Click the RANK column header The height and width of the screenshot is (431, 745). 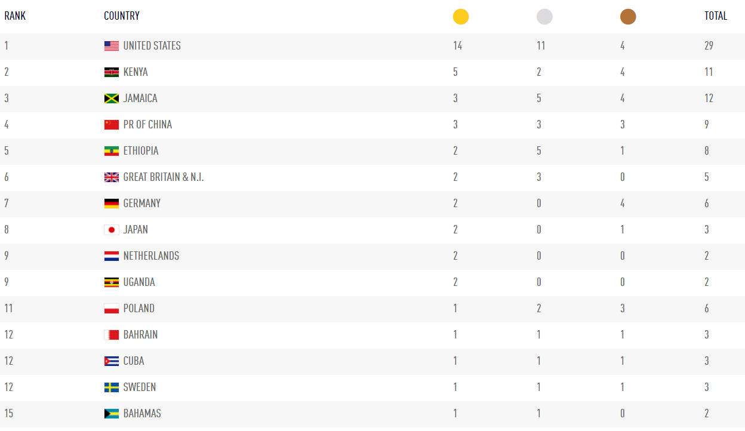click(x=15, y=16)
